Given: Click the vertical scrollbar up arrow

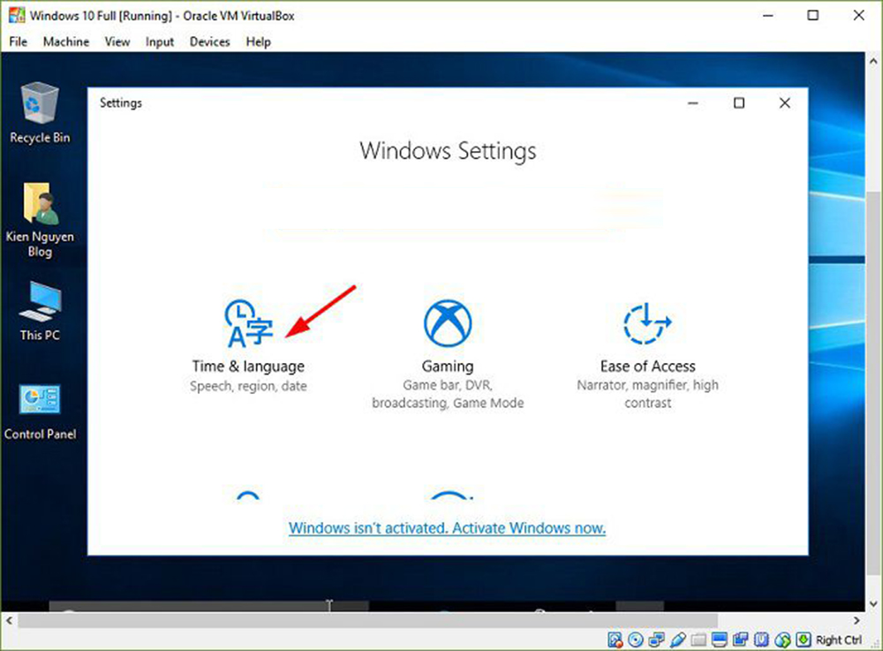Looking at the screenshot, I should [873, 60].
